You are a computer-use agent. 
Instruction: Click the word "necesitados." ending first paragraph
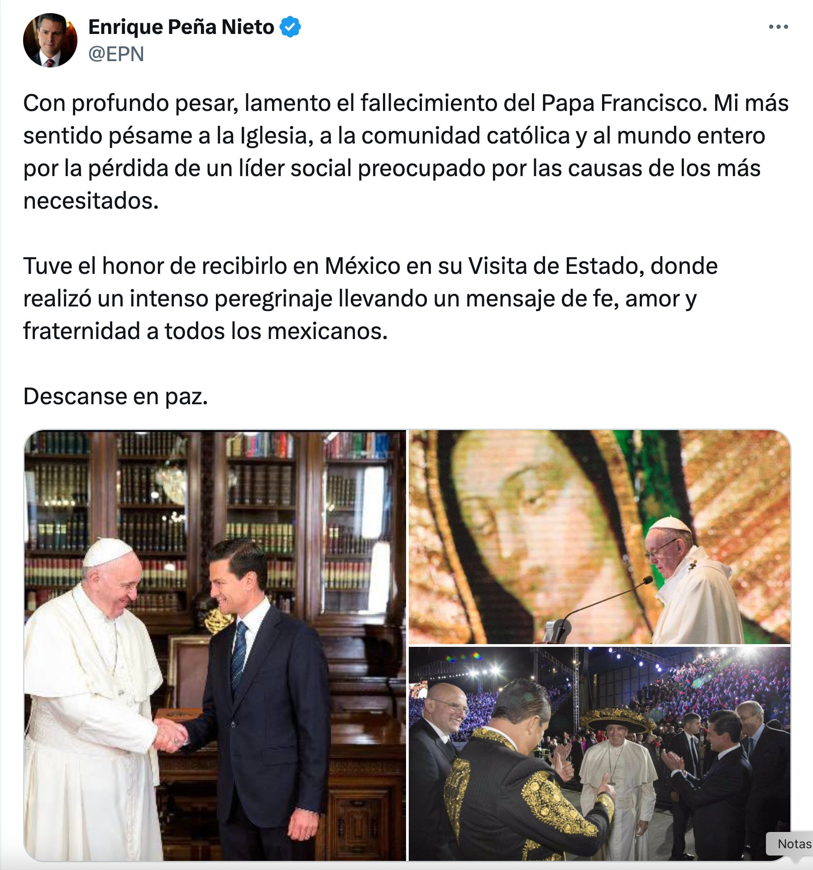91,201
